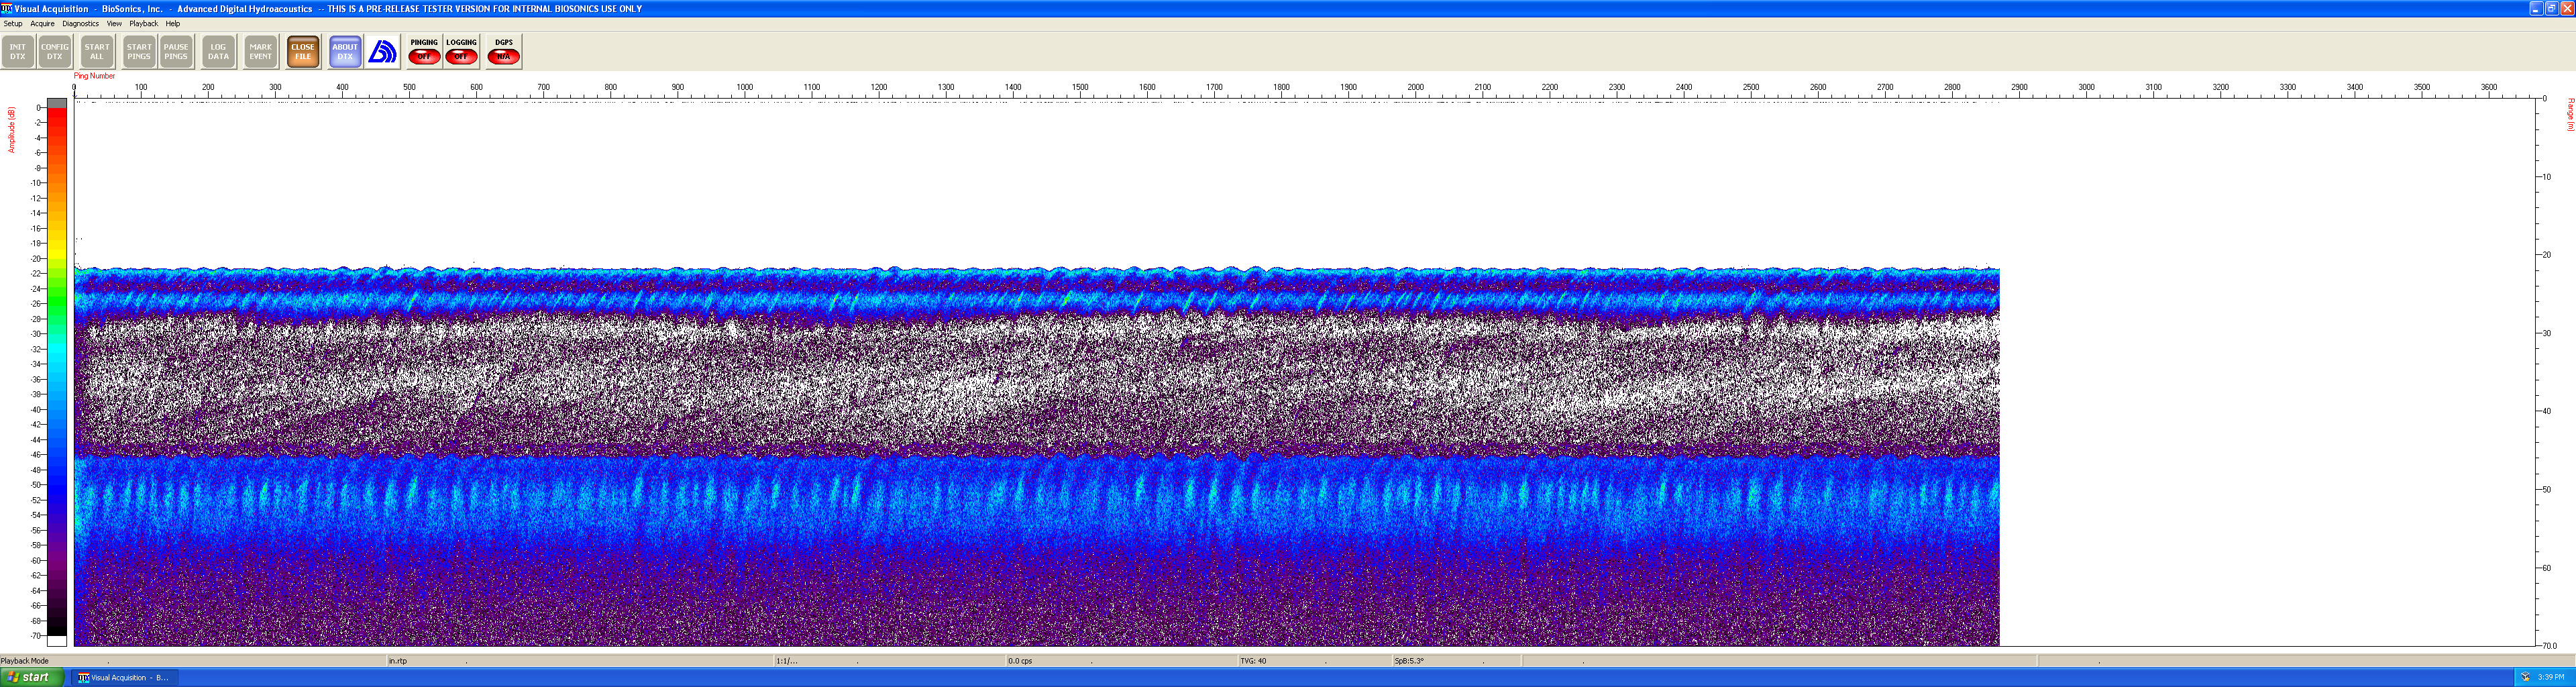2576x687 pixels.
Task: Click ping number 1000 on ruler
Action: 745,87
